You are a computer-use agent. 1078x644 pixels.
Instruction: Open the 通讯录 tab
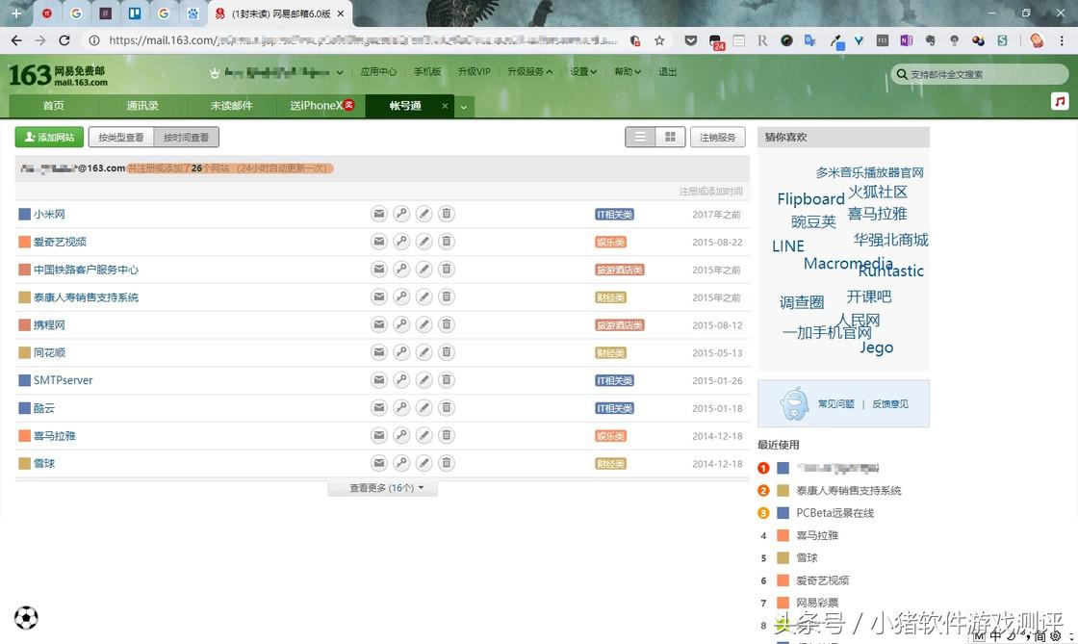coord(142,105)
